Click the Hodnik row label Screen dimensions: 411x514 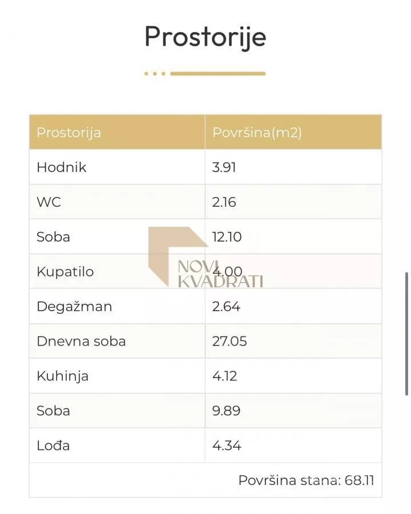pos(62,167)
